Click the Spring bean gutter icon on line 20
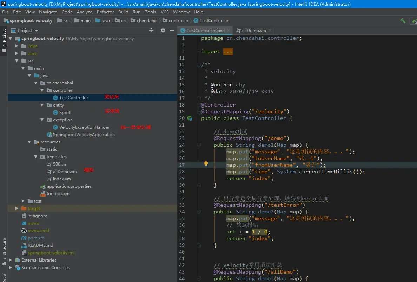The height and width of the screenshot is (282, 417). pyautogui.click(x=190, y=118)
